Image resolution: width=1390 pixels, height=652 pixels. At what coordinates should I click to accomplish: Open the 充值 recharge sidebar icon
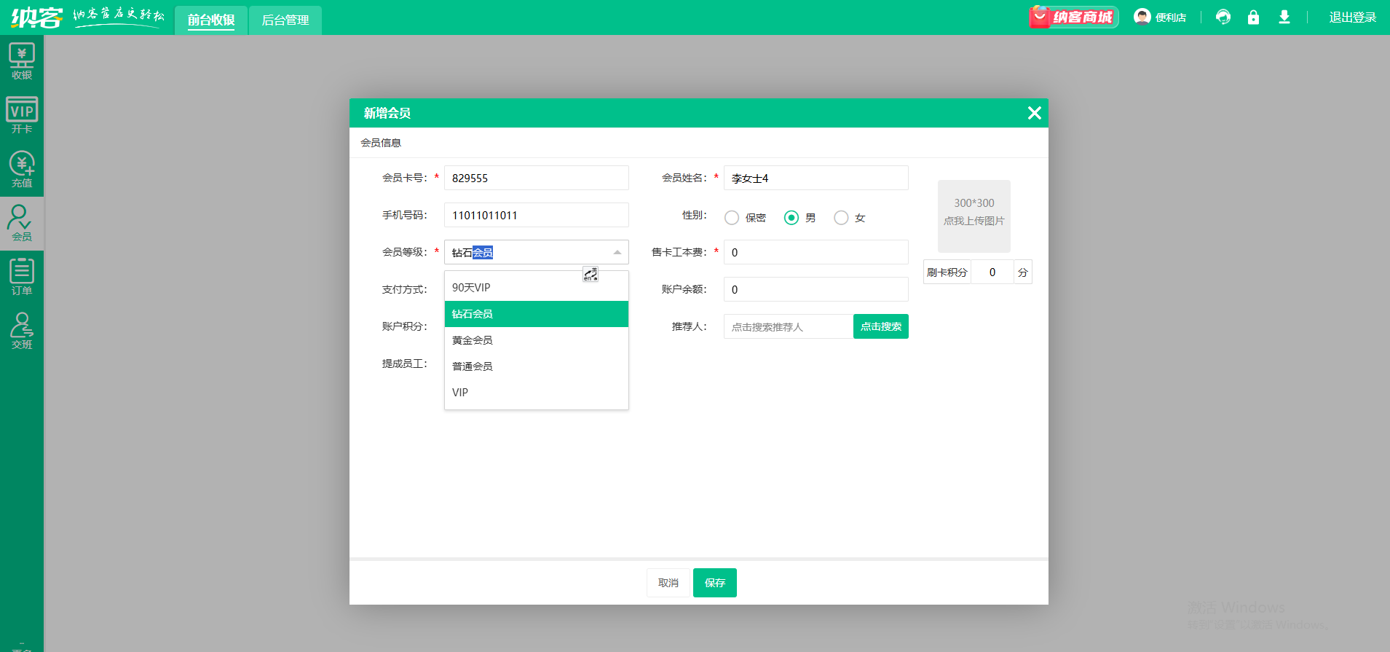[x=22, y=169]
